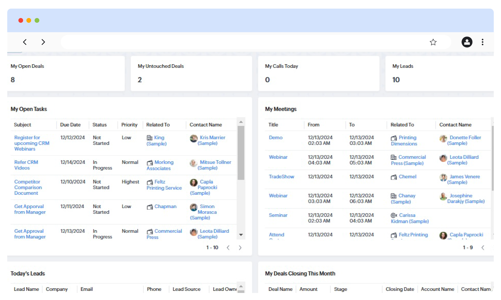Click Josephine Darakjy's avatar in My Meetings
The width and height of the screenshot is (501, 300).
click(443, 197)
